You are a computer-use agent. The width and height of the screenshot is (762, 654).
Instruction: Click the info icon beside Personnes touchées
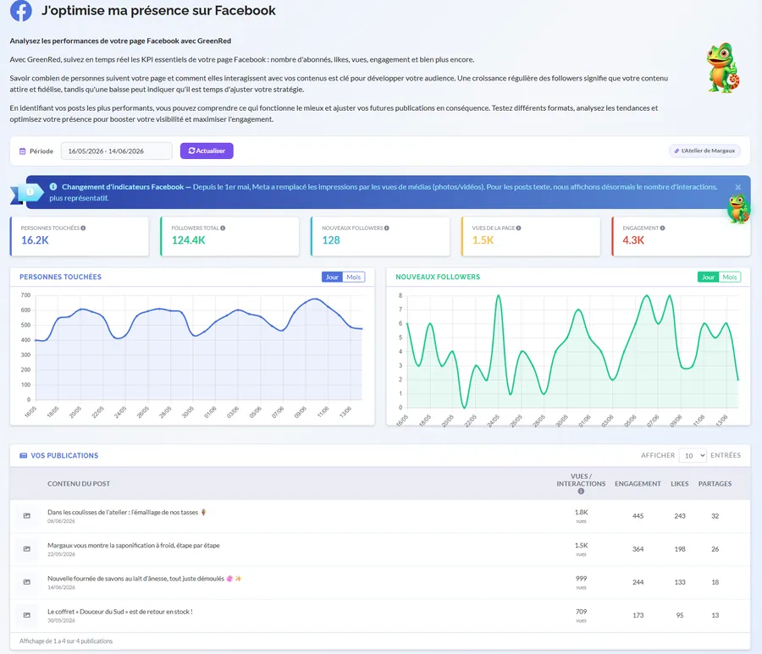83,228
